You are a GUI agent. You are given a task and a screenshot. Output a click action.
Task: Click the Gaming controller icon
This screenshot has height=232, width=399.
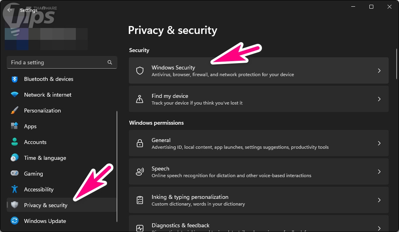[x=15, y=174]
